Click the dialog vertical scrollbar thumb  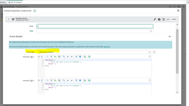(177, 51)
